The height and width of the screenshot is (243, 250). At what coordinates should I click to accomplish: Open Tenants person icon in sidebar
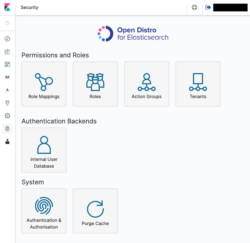pyautogui.click(x=7, y=141)
